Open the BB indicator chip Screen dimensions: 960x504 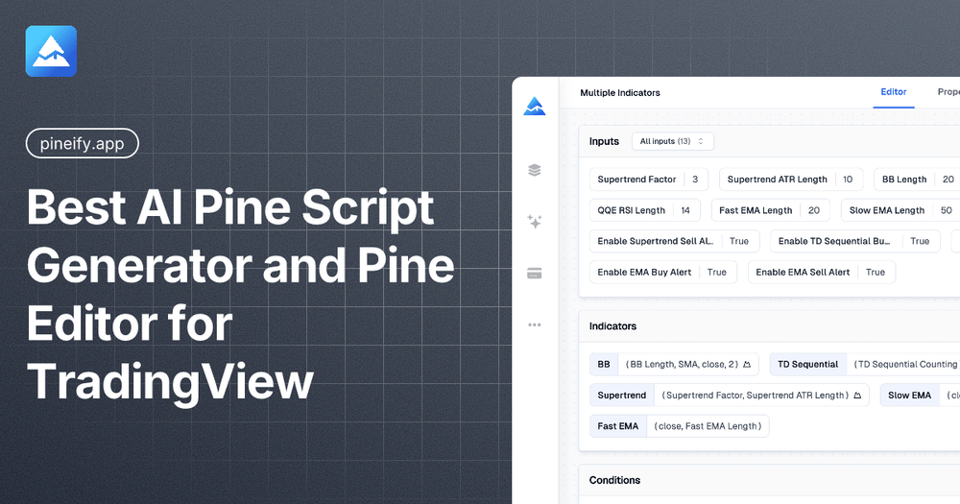674,365
